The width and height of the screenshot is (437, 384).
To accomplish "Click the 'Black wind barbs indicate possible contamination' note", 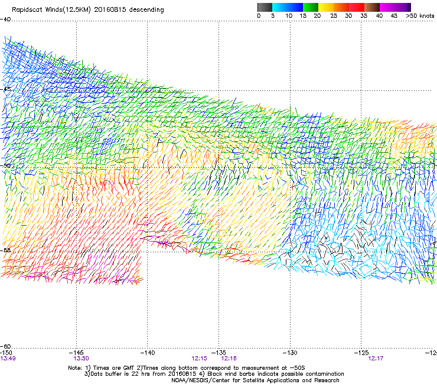I will tap(275, 374).
